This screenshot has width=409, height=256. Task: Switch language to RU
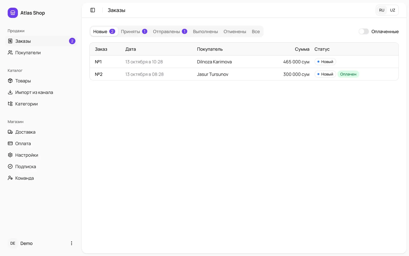pyautogui.click(x=382, y=10)
